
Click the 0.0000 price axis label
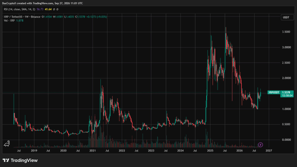coord(286,140)
